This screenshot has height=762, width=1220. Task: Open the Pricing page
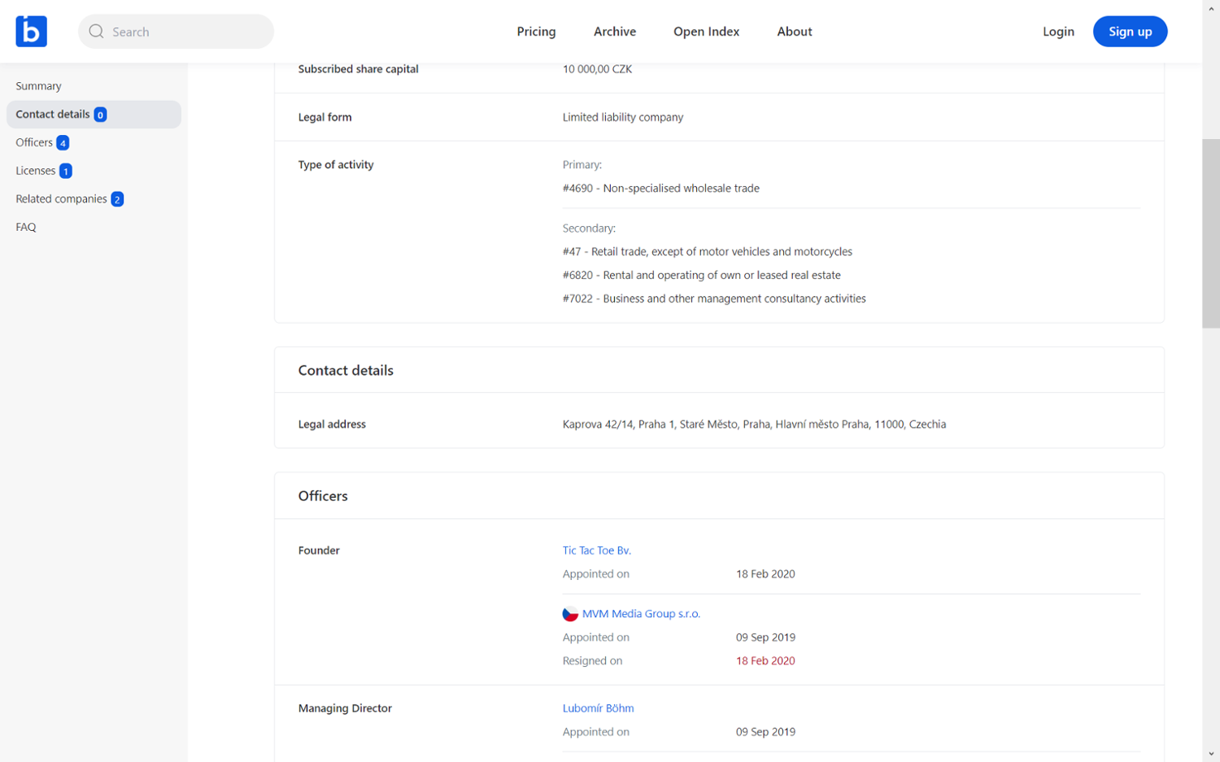click(x=536, y=32)
